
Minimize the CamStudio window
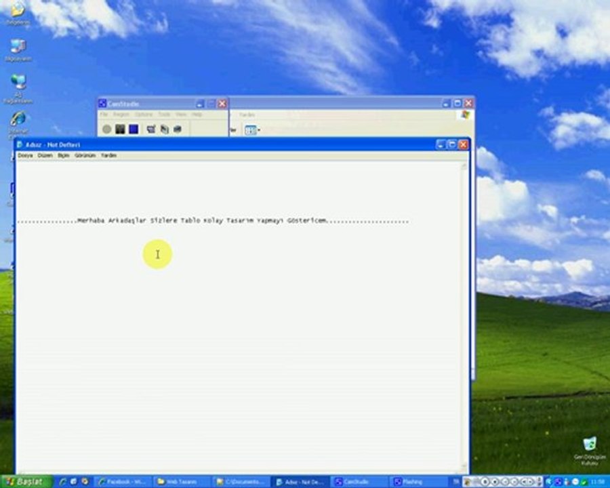coord(199,104)
